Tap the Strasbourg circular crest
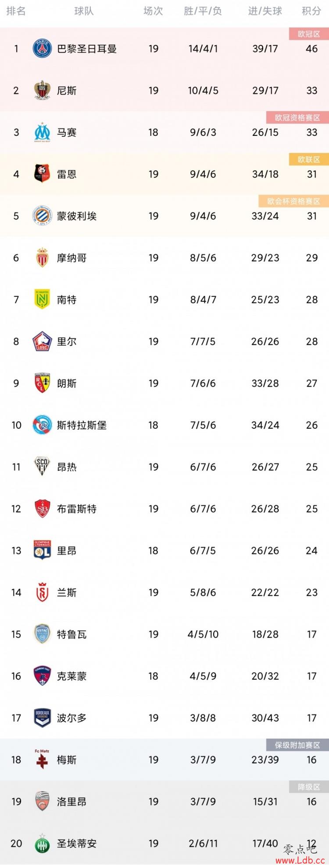This screenshot has width=329, height=865. pos(42,425)
